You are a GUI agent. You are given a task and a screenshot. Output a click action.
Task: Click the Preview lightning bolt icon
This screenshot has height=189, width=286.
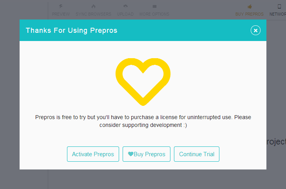click(x=61, y=7)
